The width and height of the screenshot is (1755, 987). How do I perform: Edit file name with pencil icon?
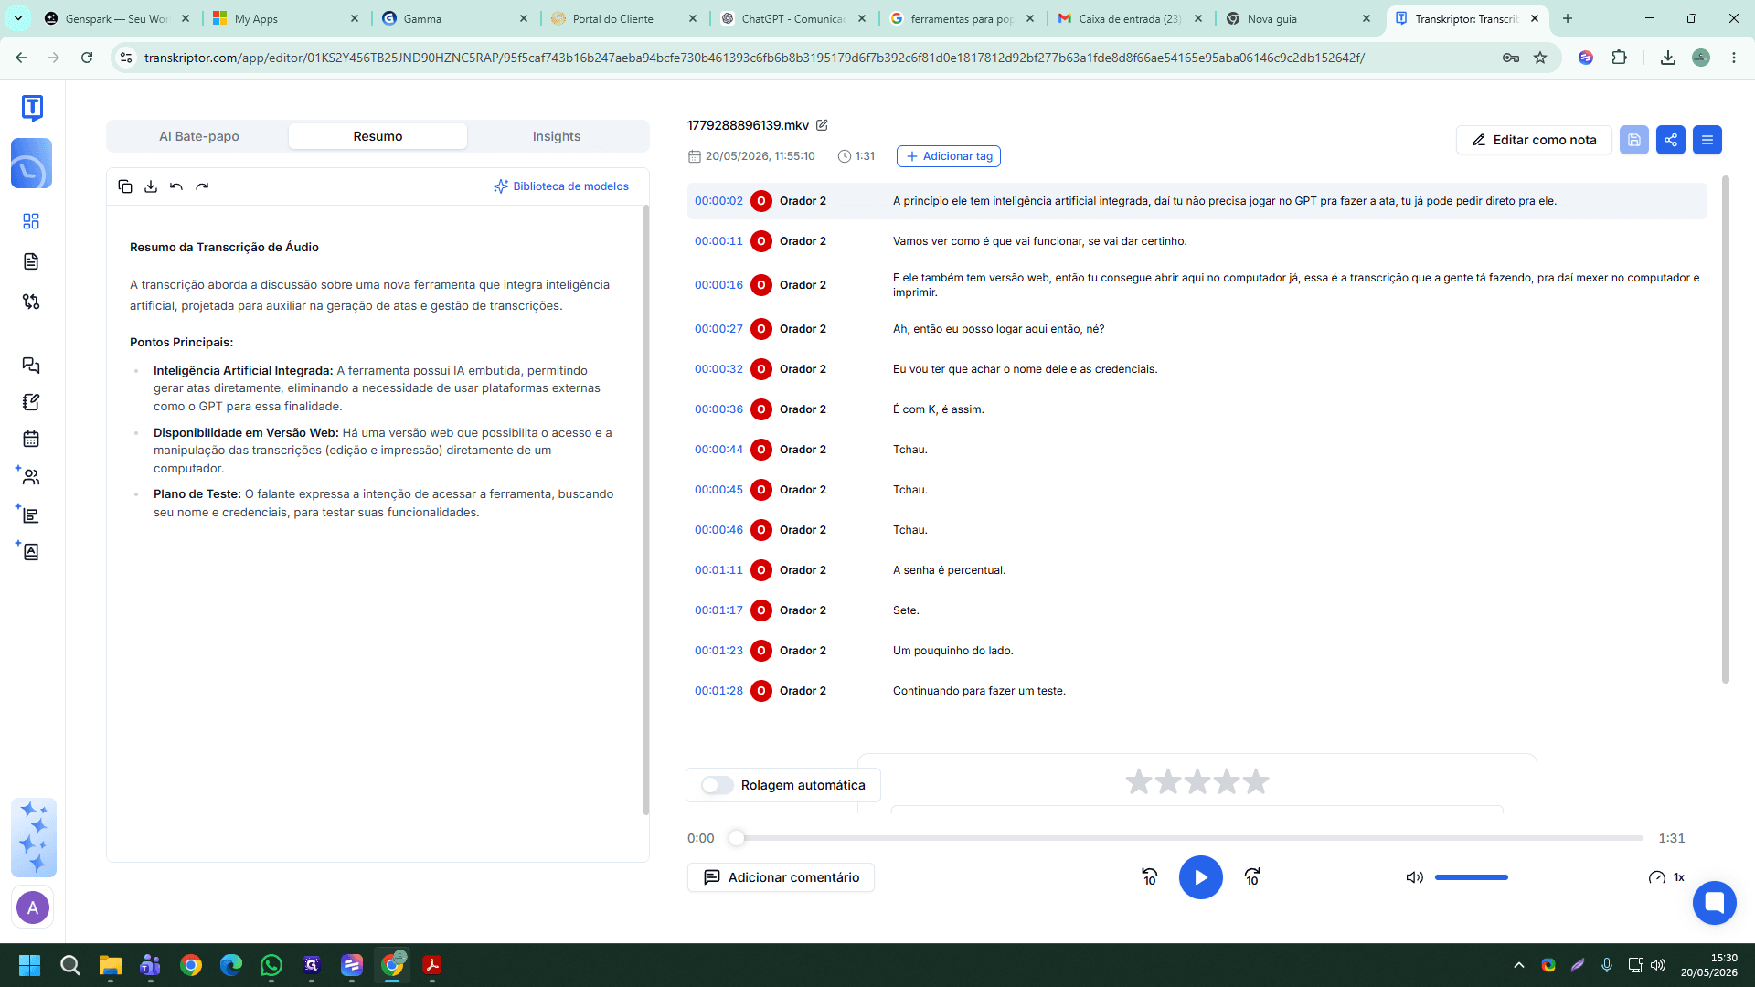coord(822,125)
